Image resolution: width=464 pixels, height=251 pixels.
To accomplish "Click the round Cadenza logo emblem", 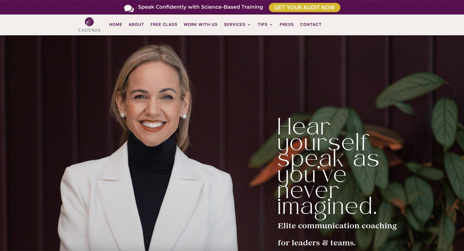I will (x=89, y=22).
